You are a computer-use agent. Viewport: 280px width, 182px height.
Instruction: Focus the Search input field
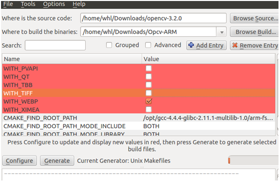(x=55, y=46)
